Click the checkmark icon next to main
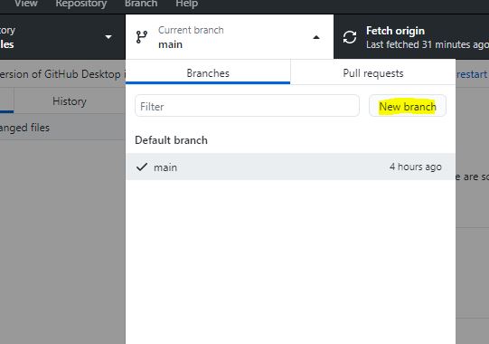Image resolution: width=489 pixels, height=344 pixels. [x=142, y=167]
